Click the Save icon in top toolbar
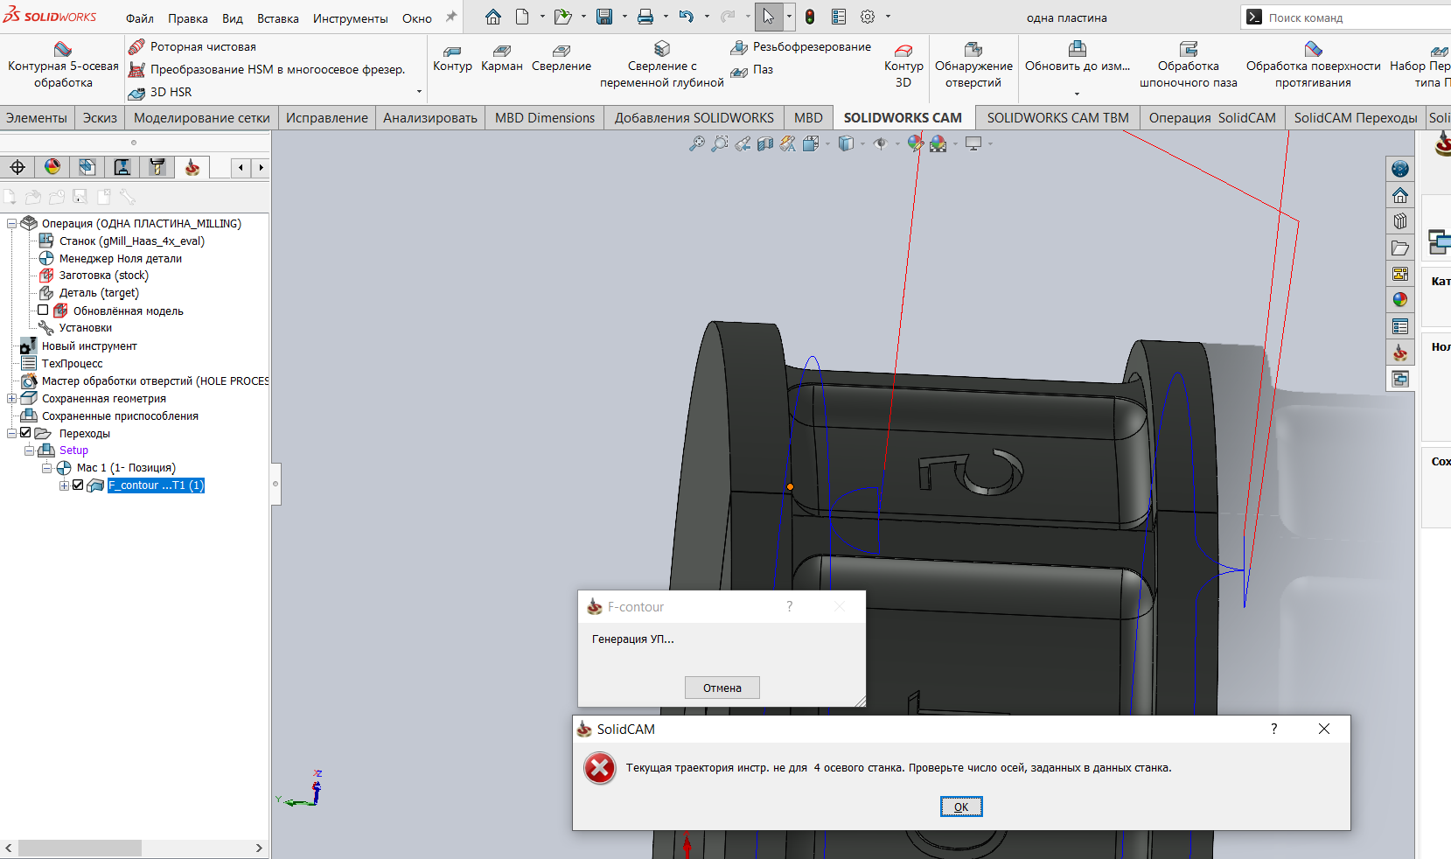The image size is (1451, 859). pyautogui.click(x=604, y=17)
